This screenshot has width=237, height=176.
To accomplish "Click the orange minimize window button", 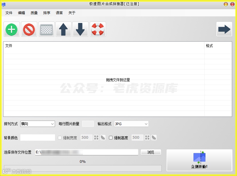I will [226, 4].
